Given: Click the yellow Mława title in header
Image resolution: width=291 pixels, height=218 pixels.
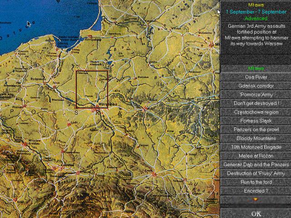Looking at the screenshot, I should click(x=256, y=5).
